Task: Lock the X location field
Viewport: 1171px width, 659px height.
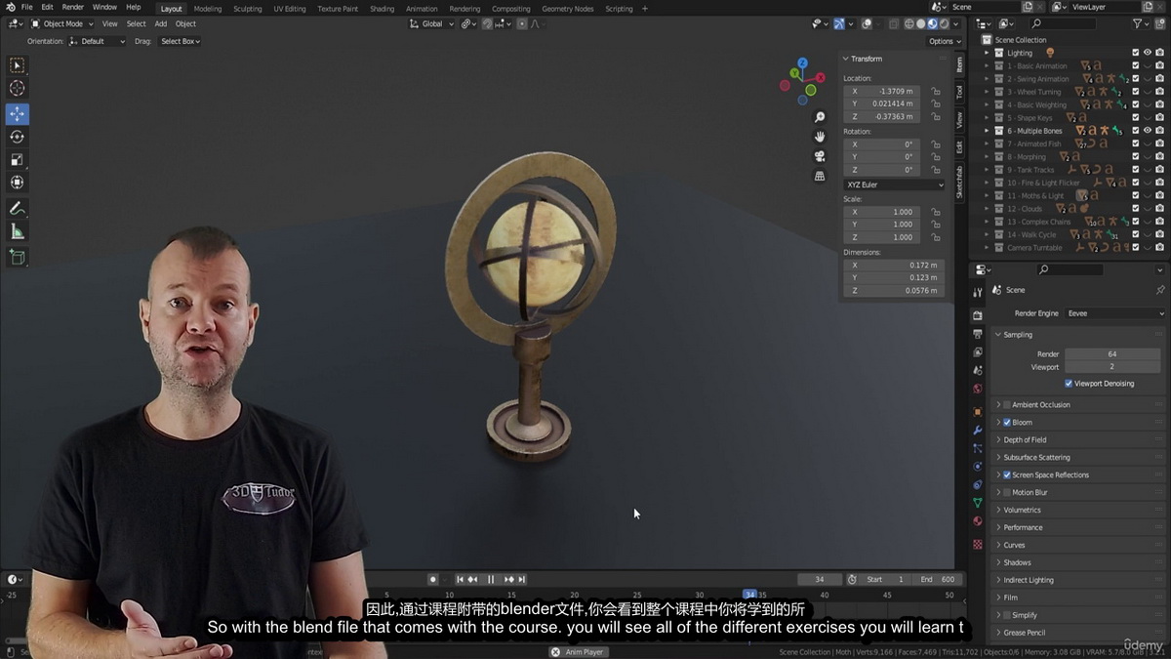Action: [935, 91]
